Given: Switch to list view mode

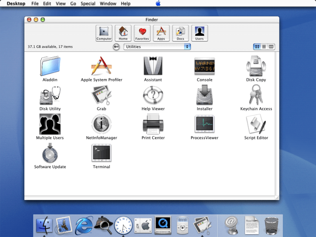Looking at the screenshot, I should coord(264,47).
